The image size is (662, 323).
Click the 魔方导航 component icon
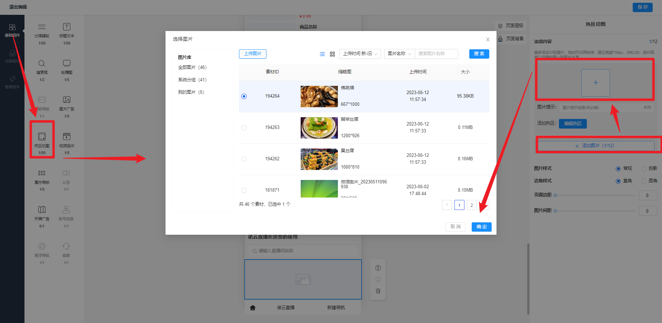click(42, 173)
